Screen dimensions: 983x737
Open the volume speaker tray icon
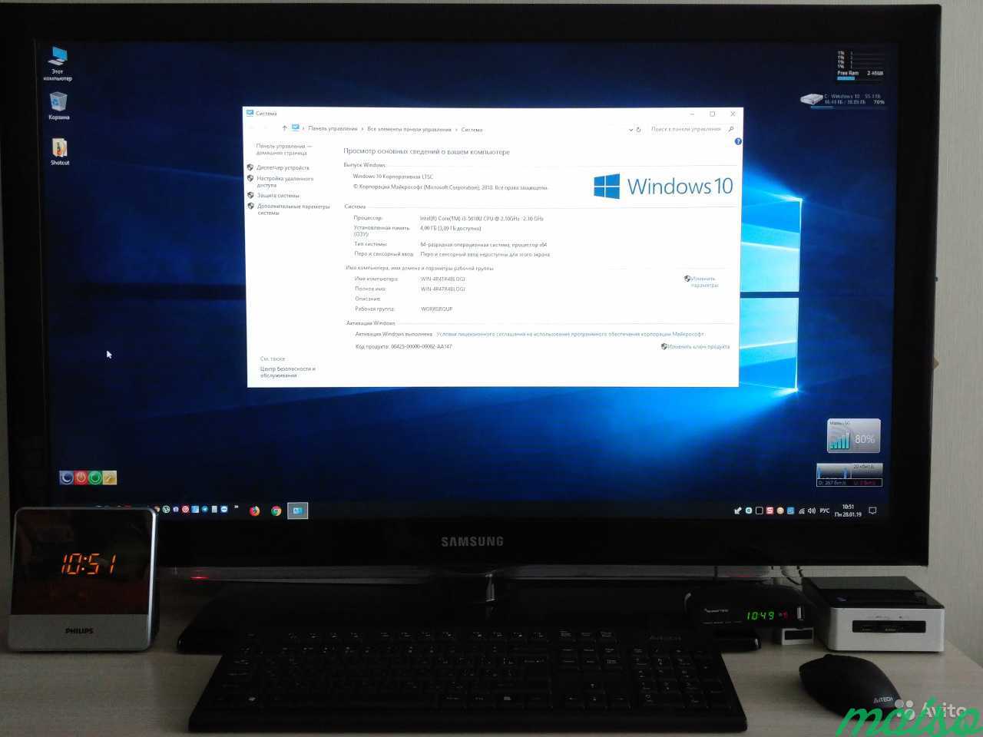pyautogui.click(x=812, y=511)
